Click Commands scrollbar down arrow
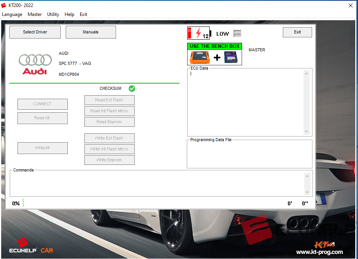The width and height of the screenshot is (358, 259). point(307,192)
